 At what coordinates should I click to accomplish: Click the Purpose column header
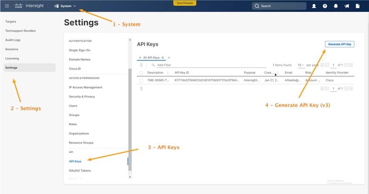click(x=250, y=73)
